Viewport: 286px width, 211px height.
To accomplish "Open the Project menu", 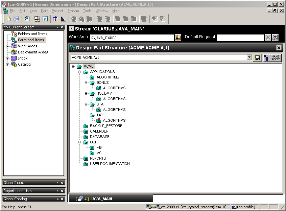I will pos(57,11).
